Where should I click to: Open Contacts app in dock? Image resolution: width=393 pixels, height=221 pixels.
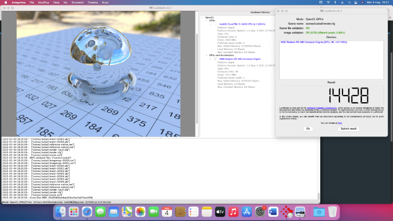(x=180, y=212)
